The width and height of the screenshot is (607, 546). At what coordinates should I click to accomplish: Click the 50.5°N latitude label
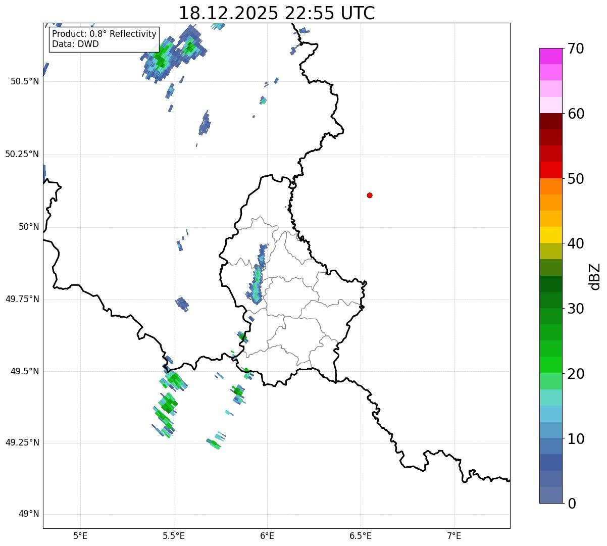click(25, 81)
